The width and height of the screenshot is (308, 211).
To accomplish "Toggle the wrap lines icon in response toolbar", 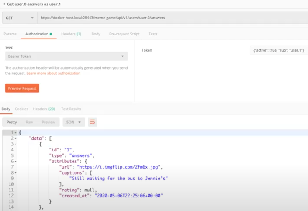I will pos(92,122).
